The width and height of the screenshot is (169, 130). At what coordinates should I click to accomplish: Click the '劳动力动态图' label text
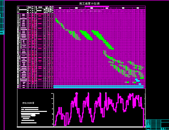[28, 103]
